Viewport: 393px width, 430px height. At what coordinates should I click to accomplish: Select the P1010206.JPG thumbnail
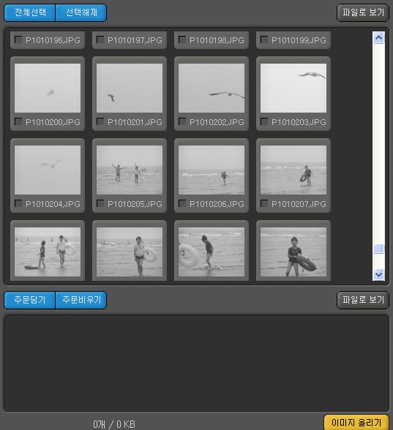point(212,170)
